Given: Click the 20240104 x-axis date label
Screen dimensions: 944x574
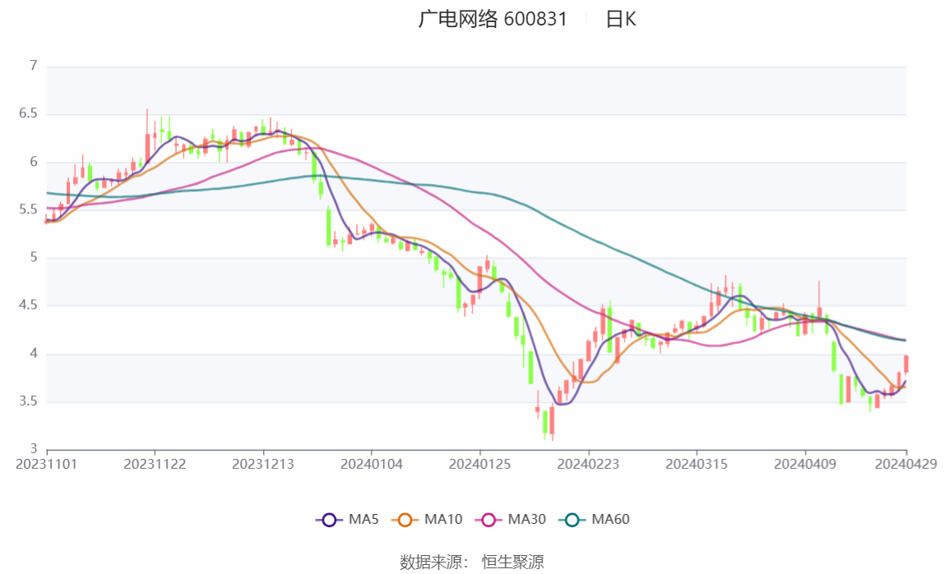Looking at the screenshot, I should click(372, 464).
